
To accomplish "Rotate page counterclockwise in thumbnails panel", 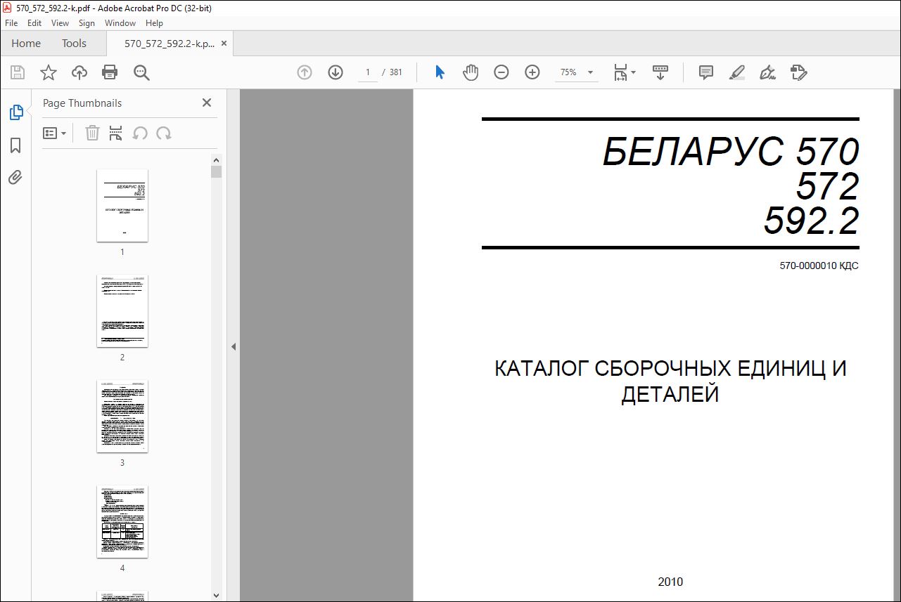I will click(140, 133).
